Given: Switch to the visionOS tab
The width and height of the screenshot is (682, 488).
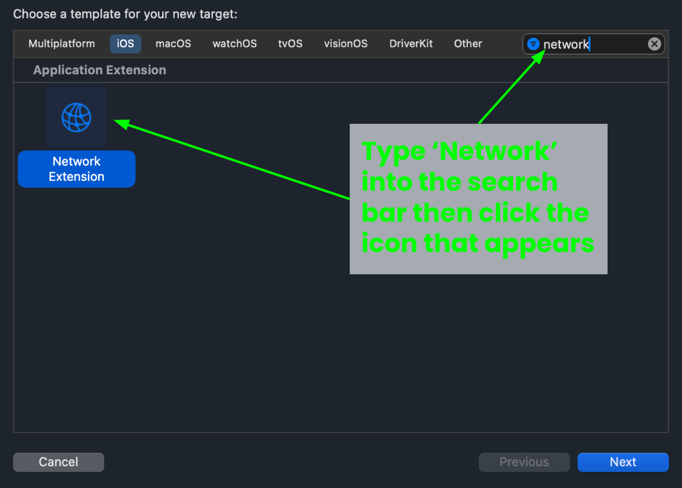Looking at the screenshot, I should click(346, 44).
